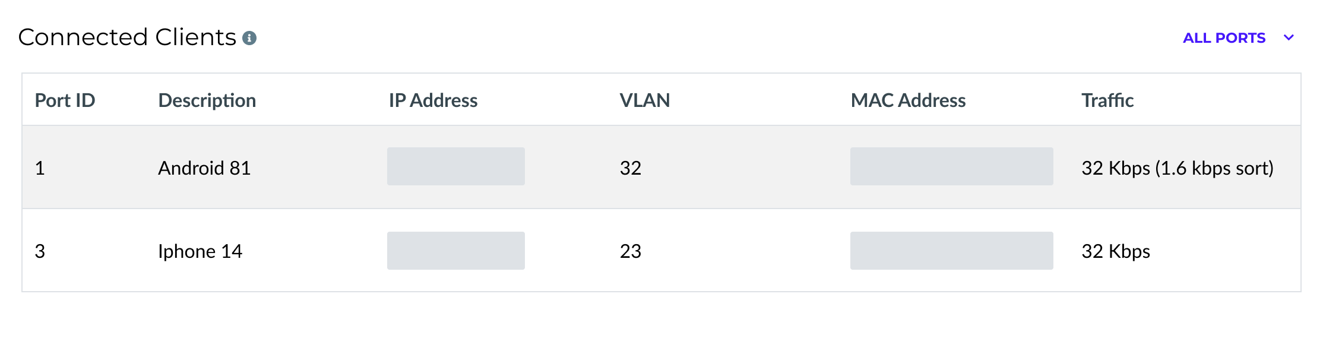Click VLAN value 32 in first row
1323x341 pixels.
(x=631, y=168)
